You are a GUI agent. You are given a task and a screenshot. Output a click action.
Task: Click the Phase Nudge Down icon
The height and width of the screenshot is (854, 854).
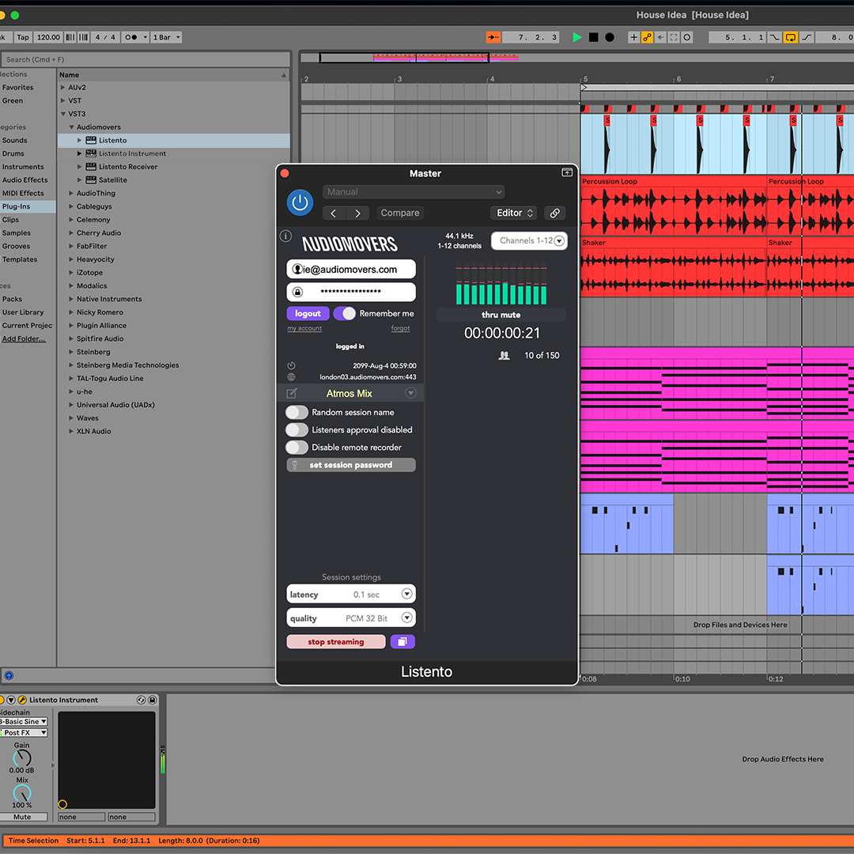click(x=70, y=37)
